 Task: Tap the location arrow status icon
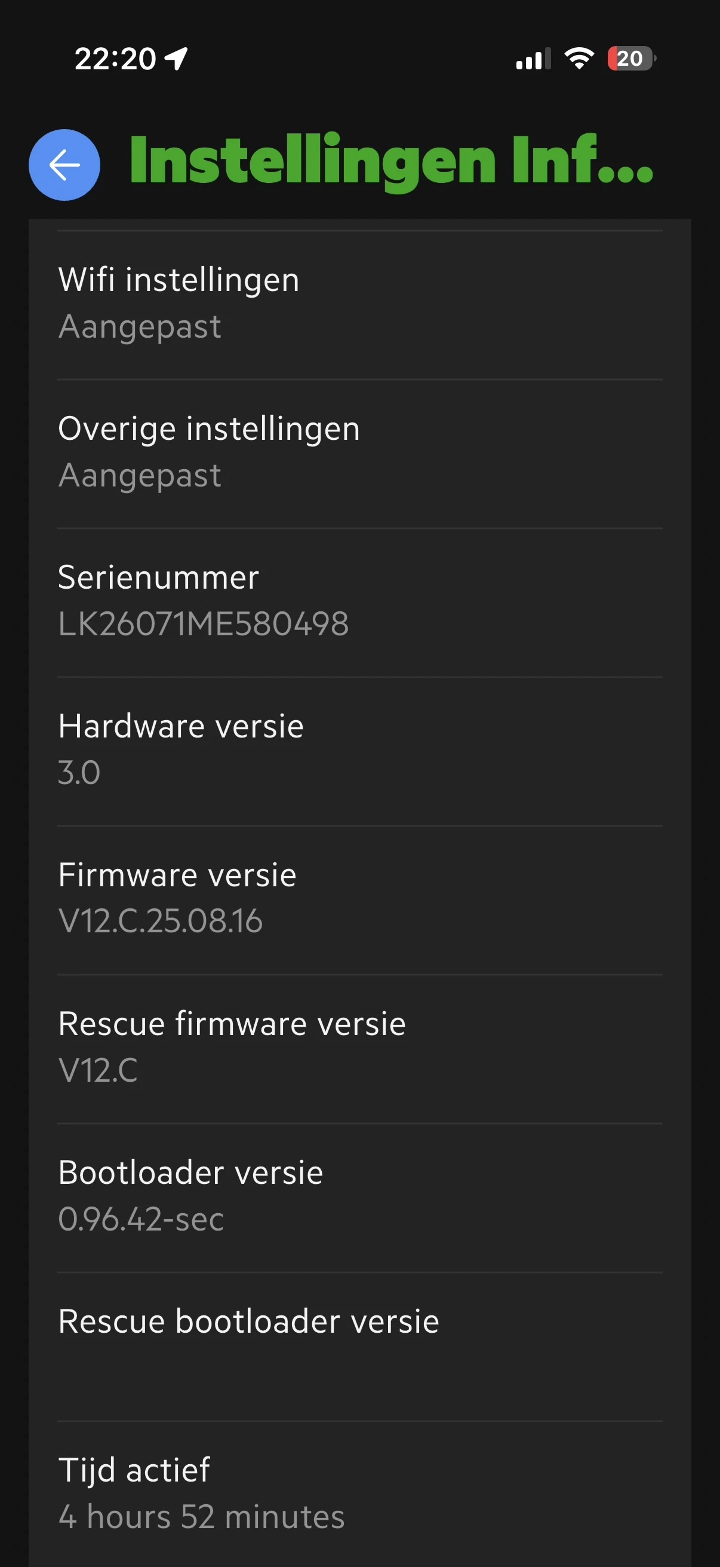click(176, 59)
